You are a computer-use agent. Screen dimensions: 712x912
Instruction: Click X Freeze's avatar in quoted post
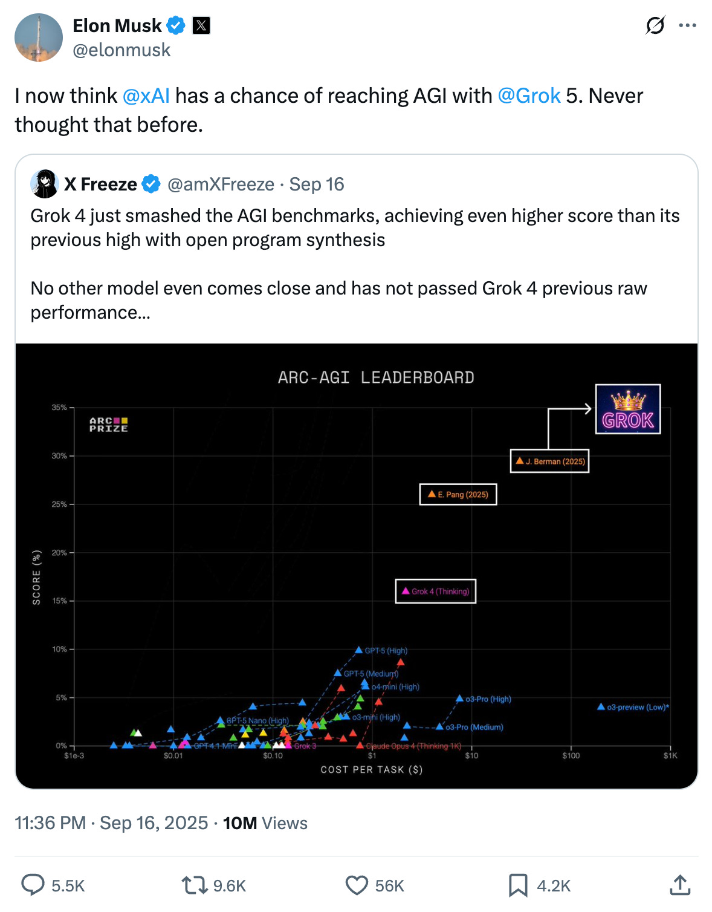point(44,184)
